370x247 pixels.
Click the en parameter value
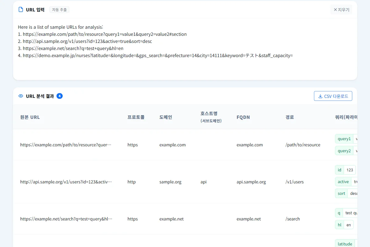point(349,225)
